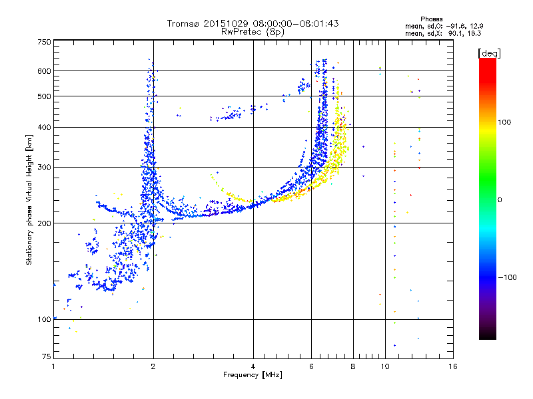Click the y-axis tick label '300'
This screenshot has height=399, width=533.
44,168
